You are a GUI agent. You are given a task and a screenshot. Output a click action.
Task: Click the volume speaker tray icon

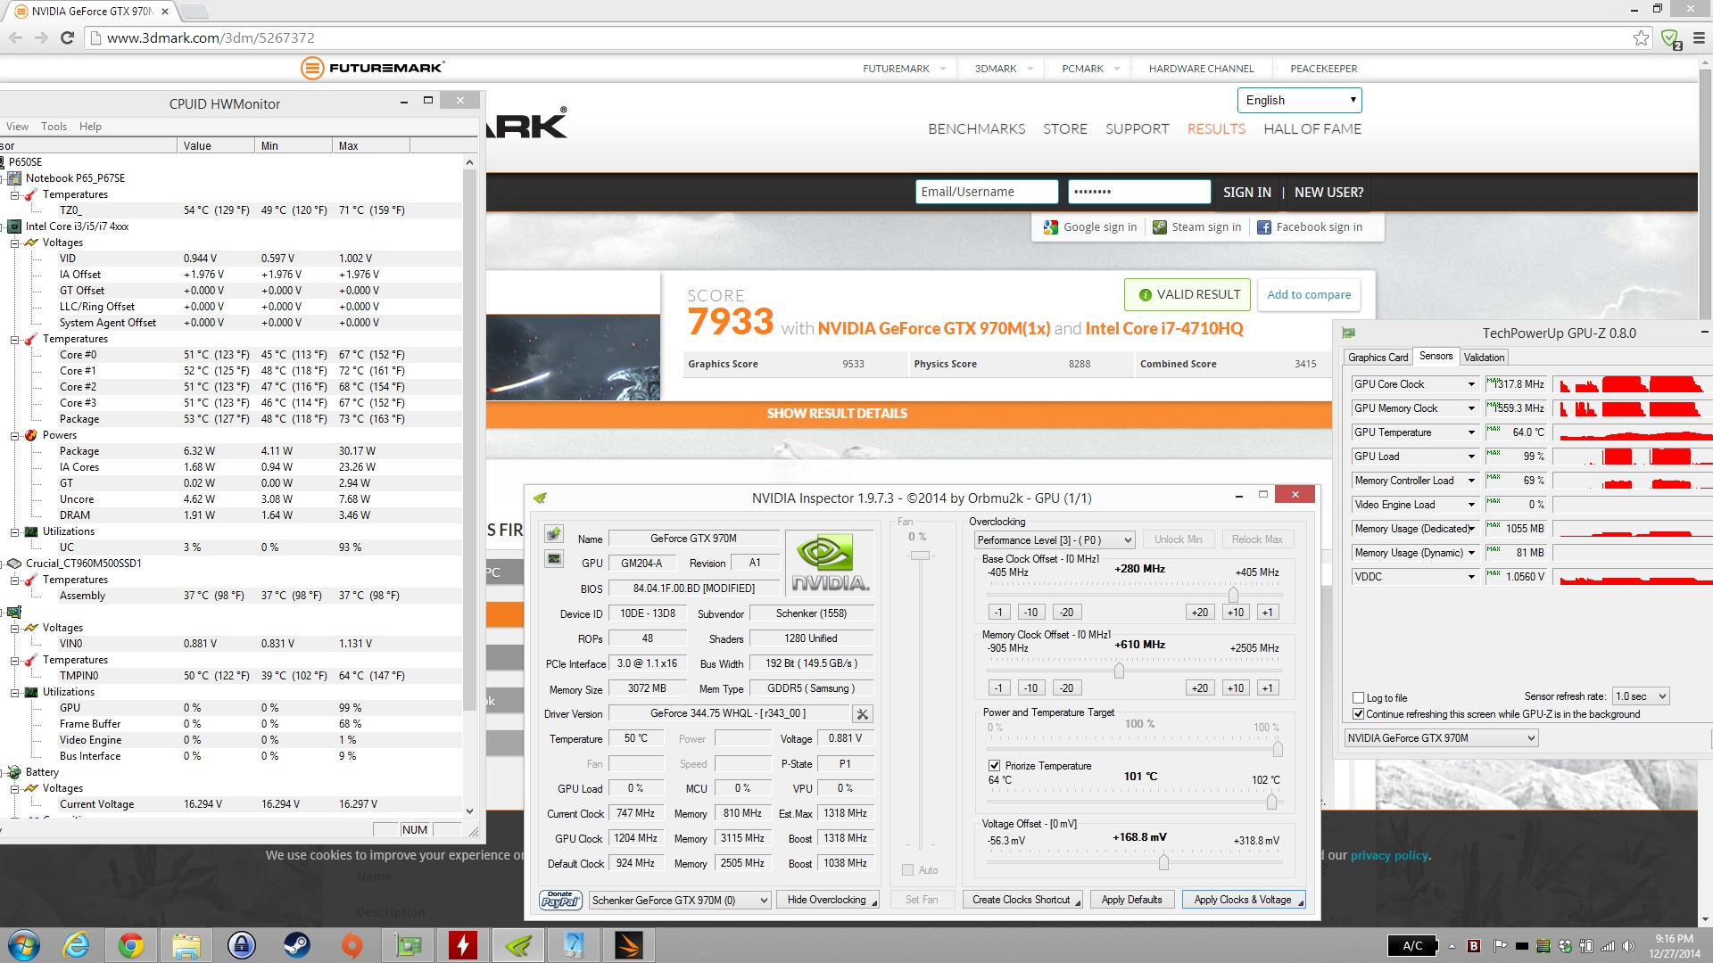[1628, 946]
